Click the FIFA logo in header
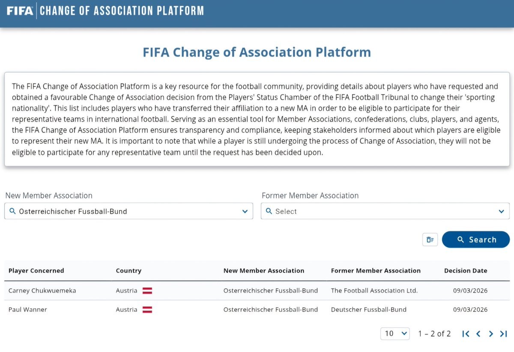 [20, 11]
